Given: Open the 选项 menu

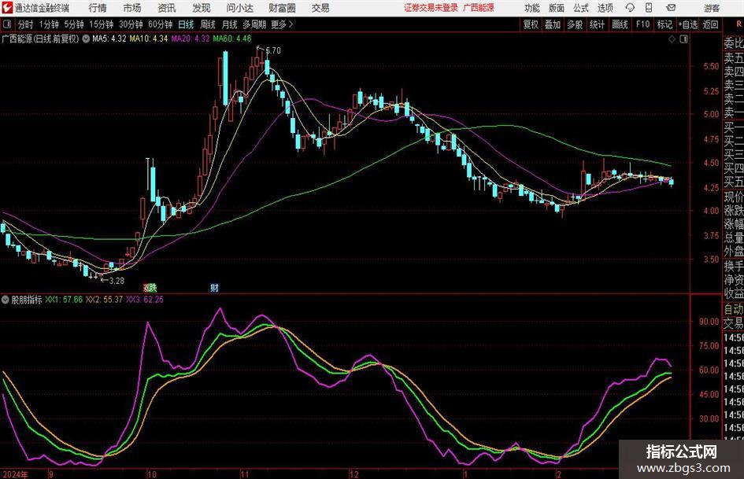Looking at the screenshot, I should pos(605,8).
